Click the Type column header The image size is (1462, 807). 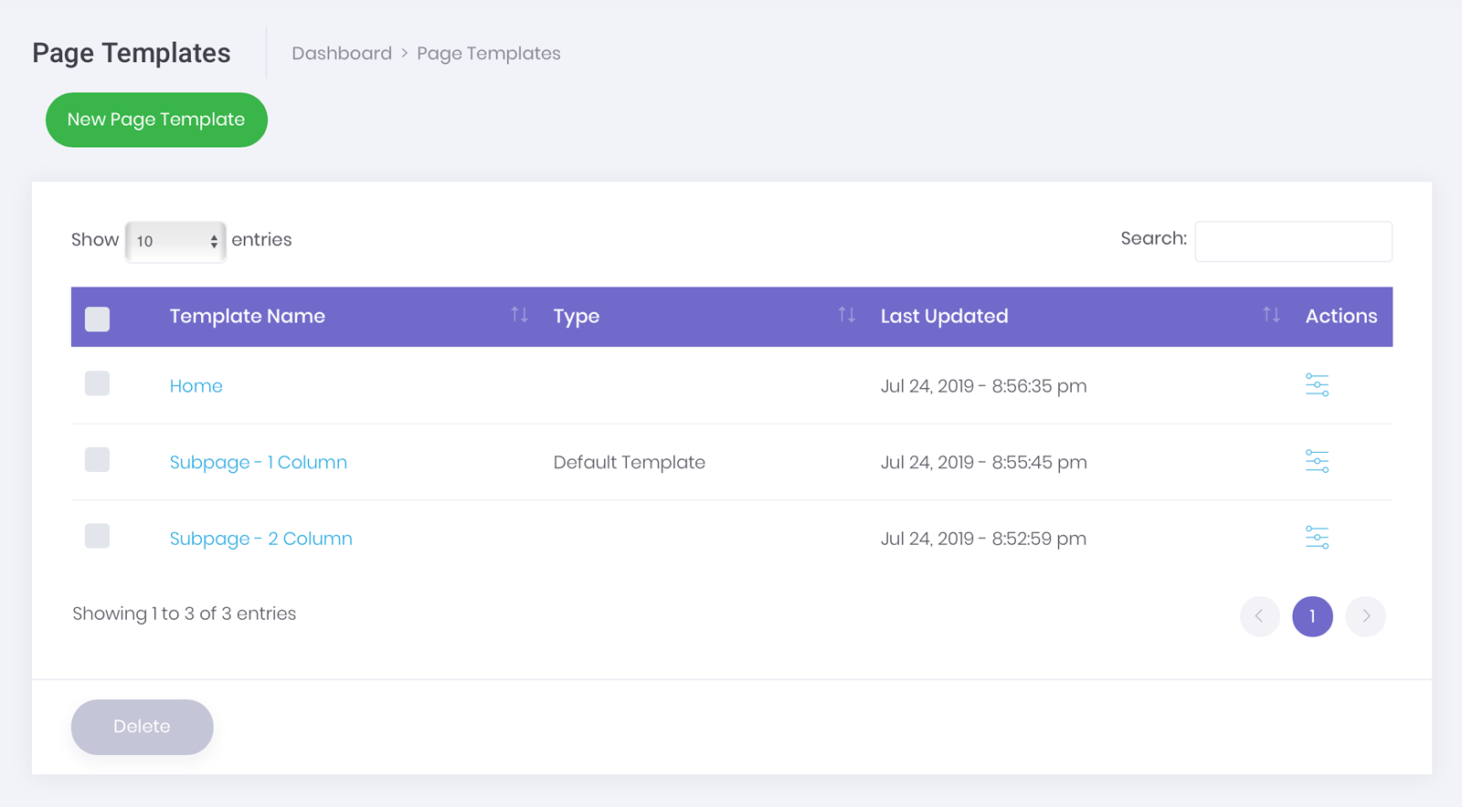coord(577,317)
